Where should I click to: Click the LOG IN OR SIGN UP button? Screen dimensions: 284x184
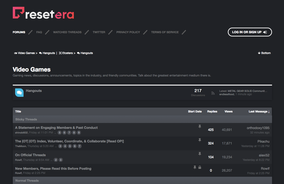pos(250,32)
